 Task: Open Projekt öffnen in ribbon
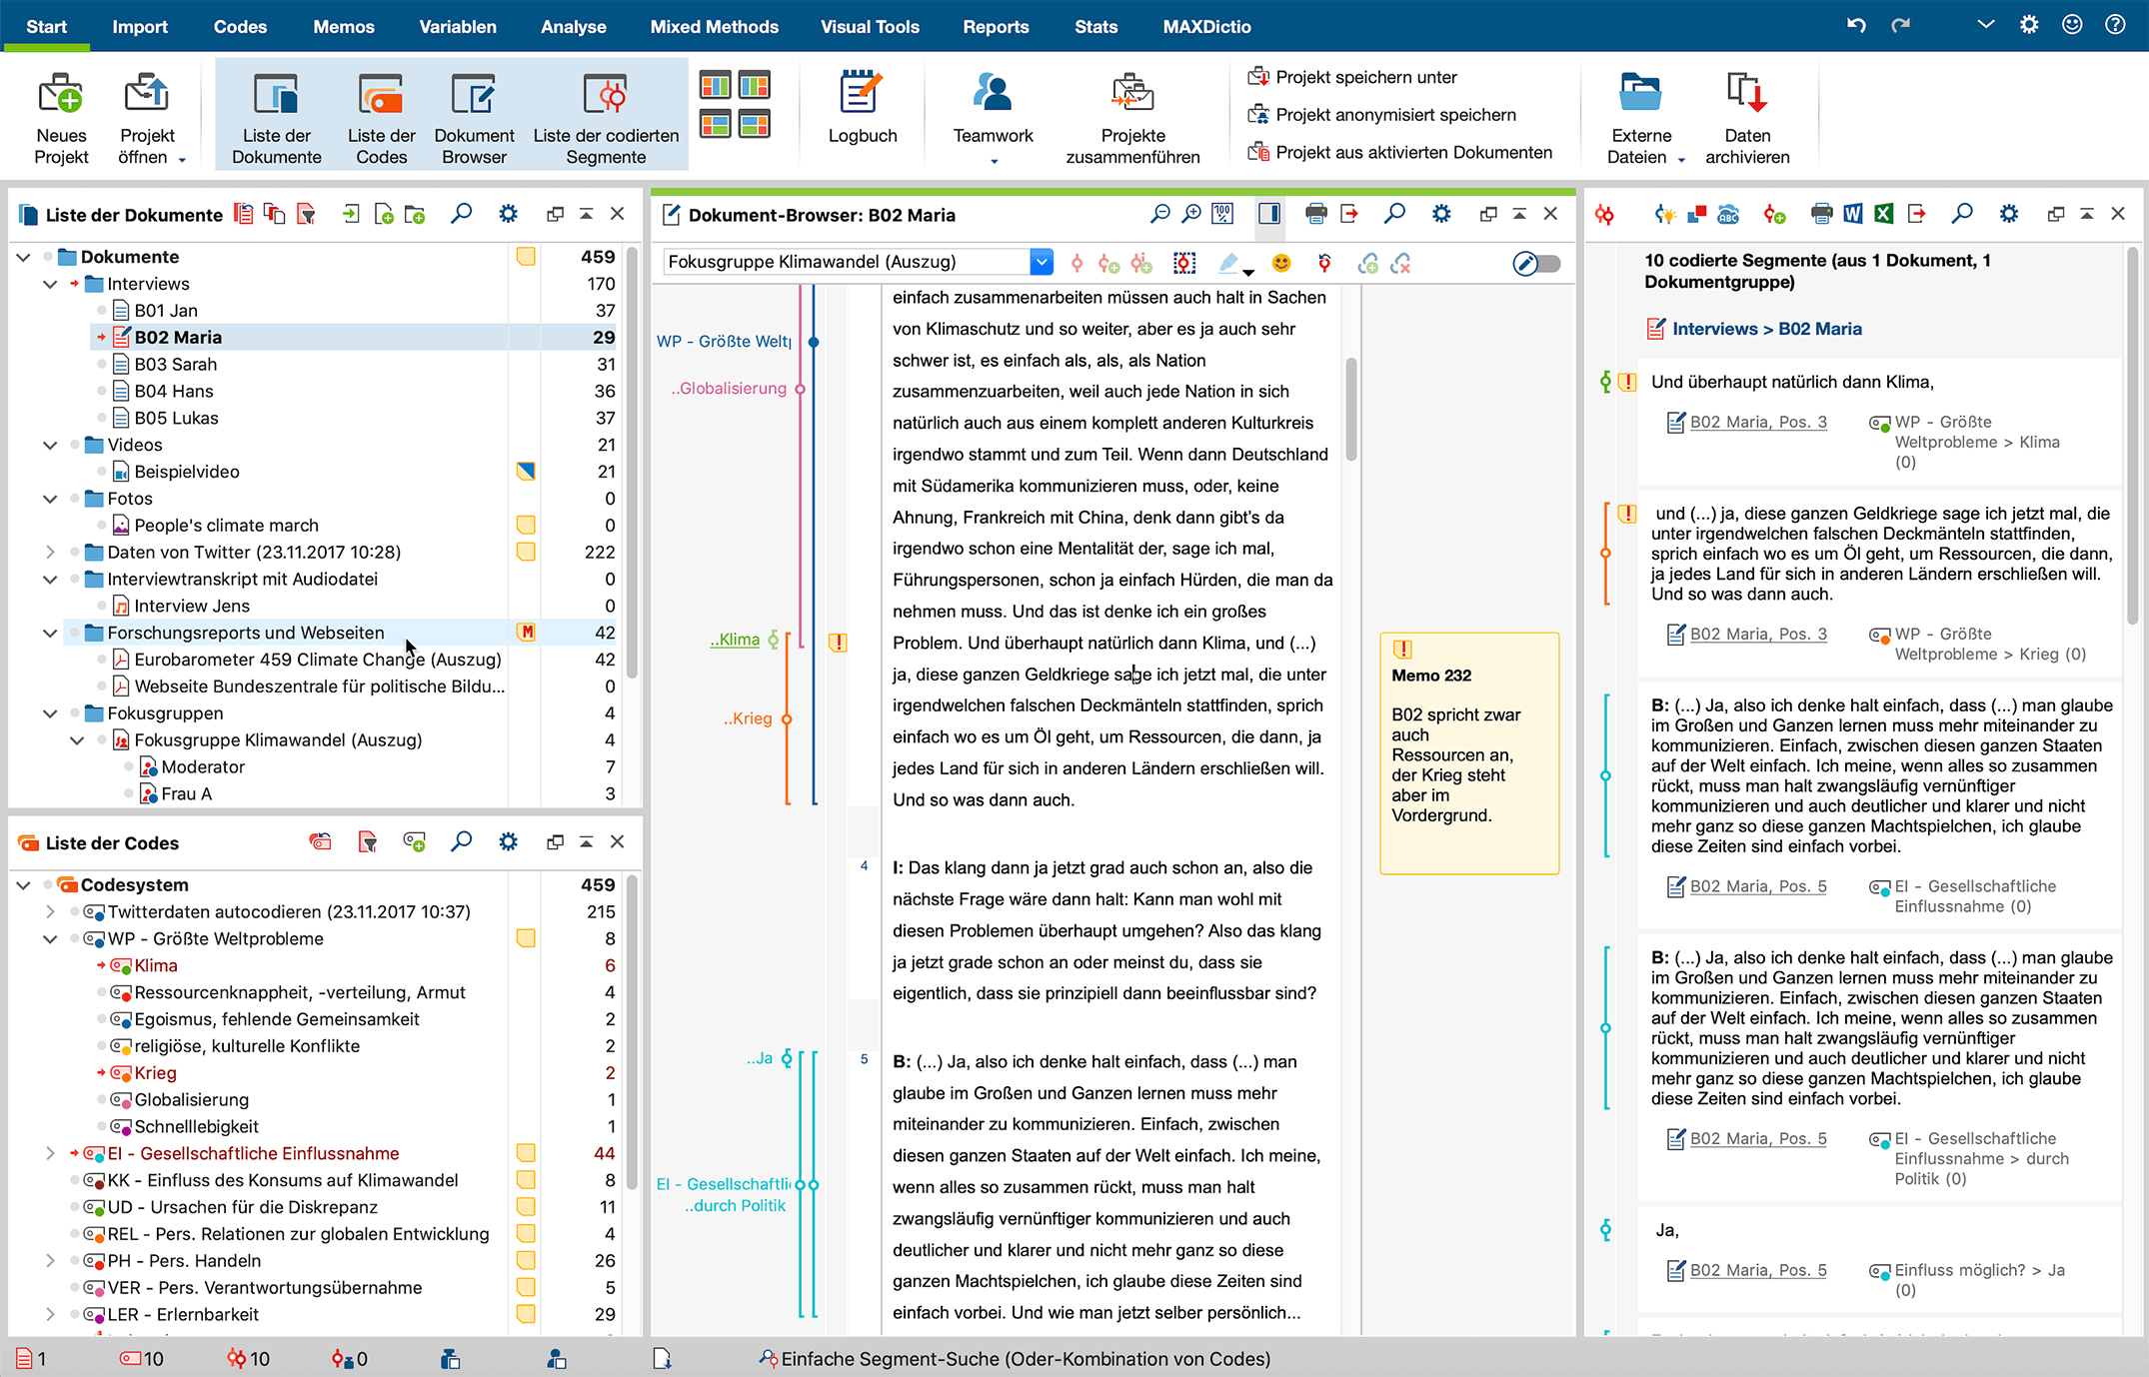tap(149, 117)
